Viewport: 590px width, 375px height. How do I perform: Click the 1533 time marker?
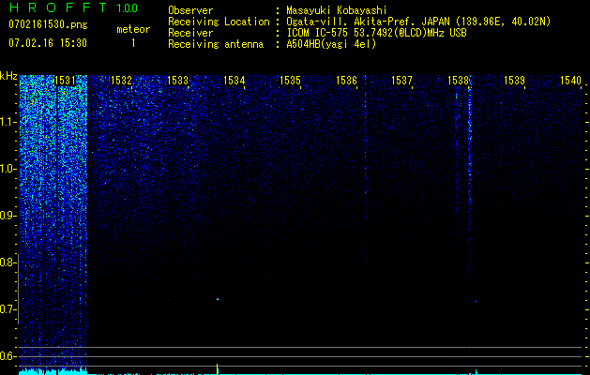[177, 80]
